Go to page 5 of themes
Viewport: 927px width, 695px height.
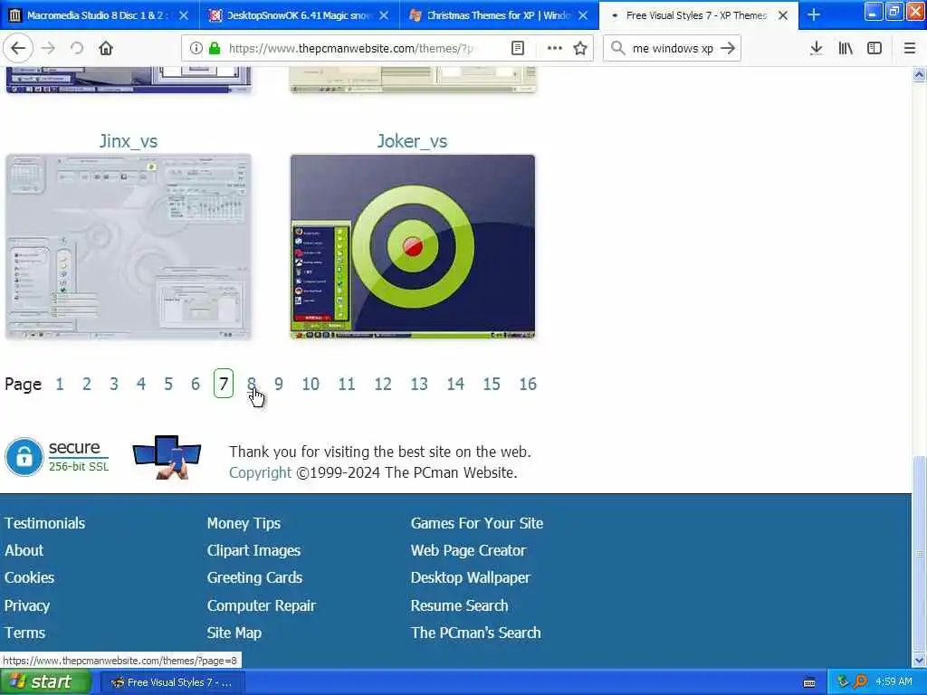[x=168, y=384]
